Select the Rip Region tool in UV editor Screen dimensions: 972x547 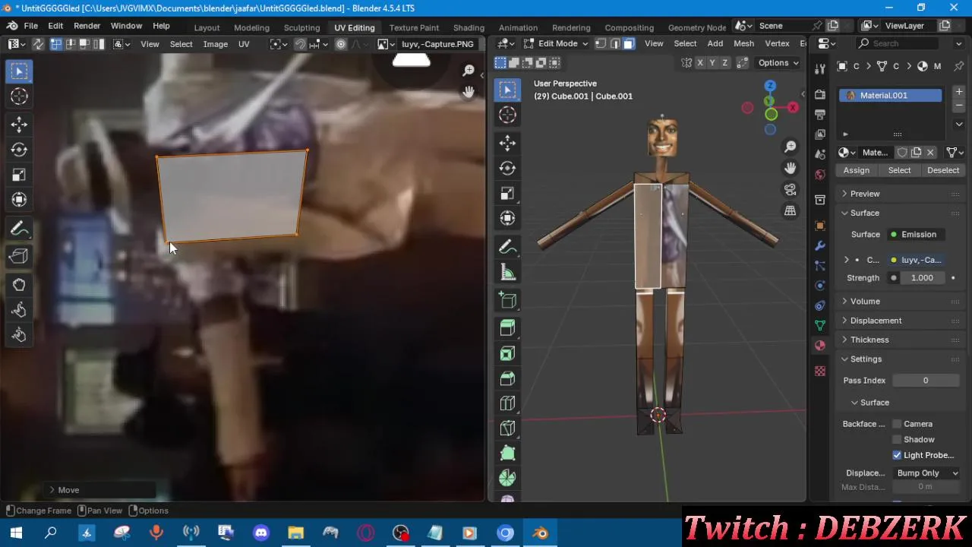point(19,256)
